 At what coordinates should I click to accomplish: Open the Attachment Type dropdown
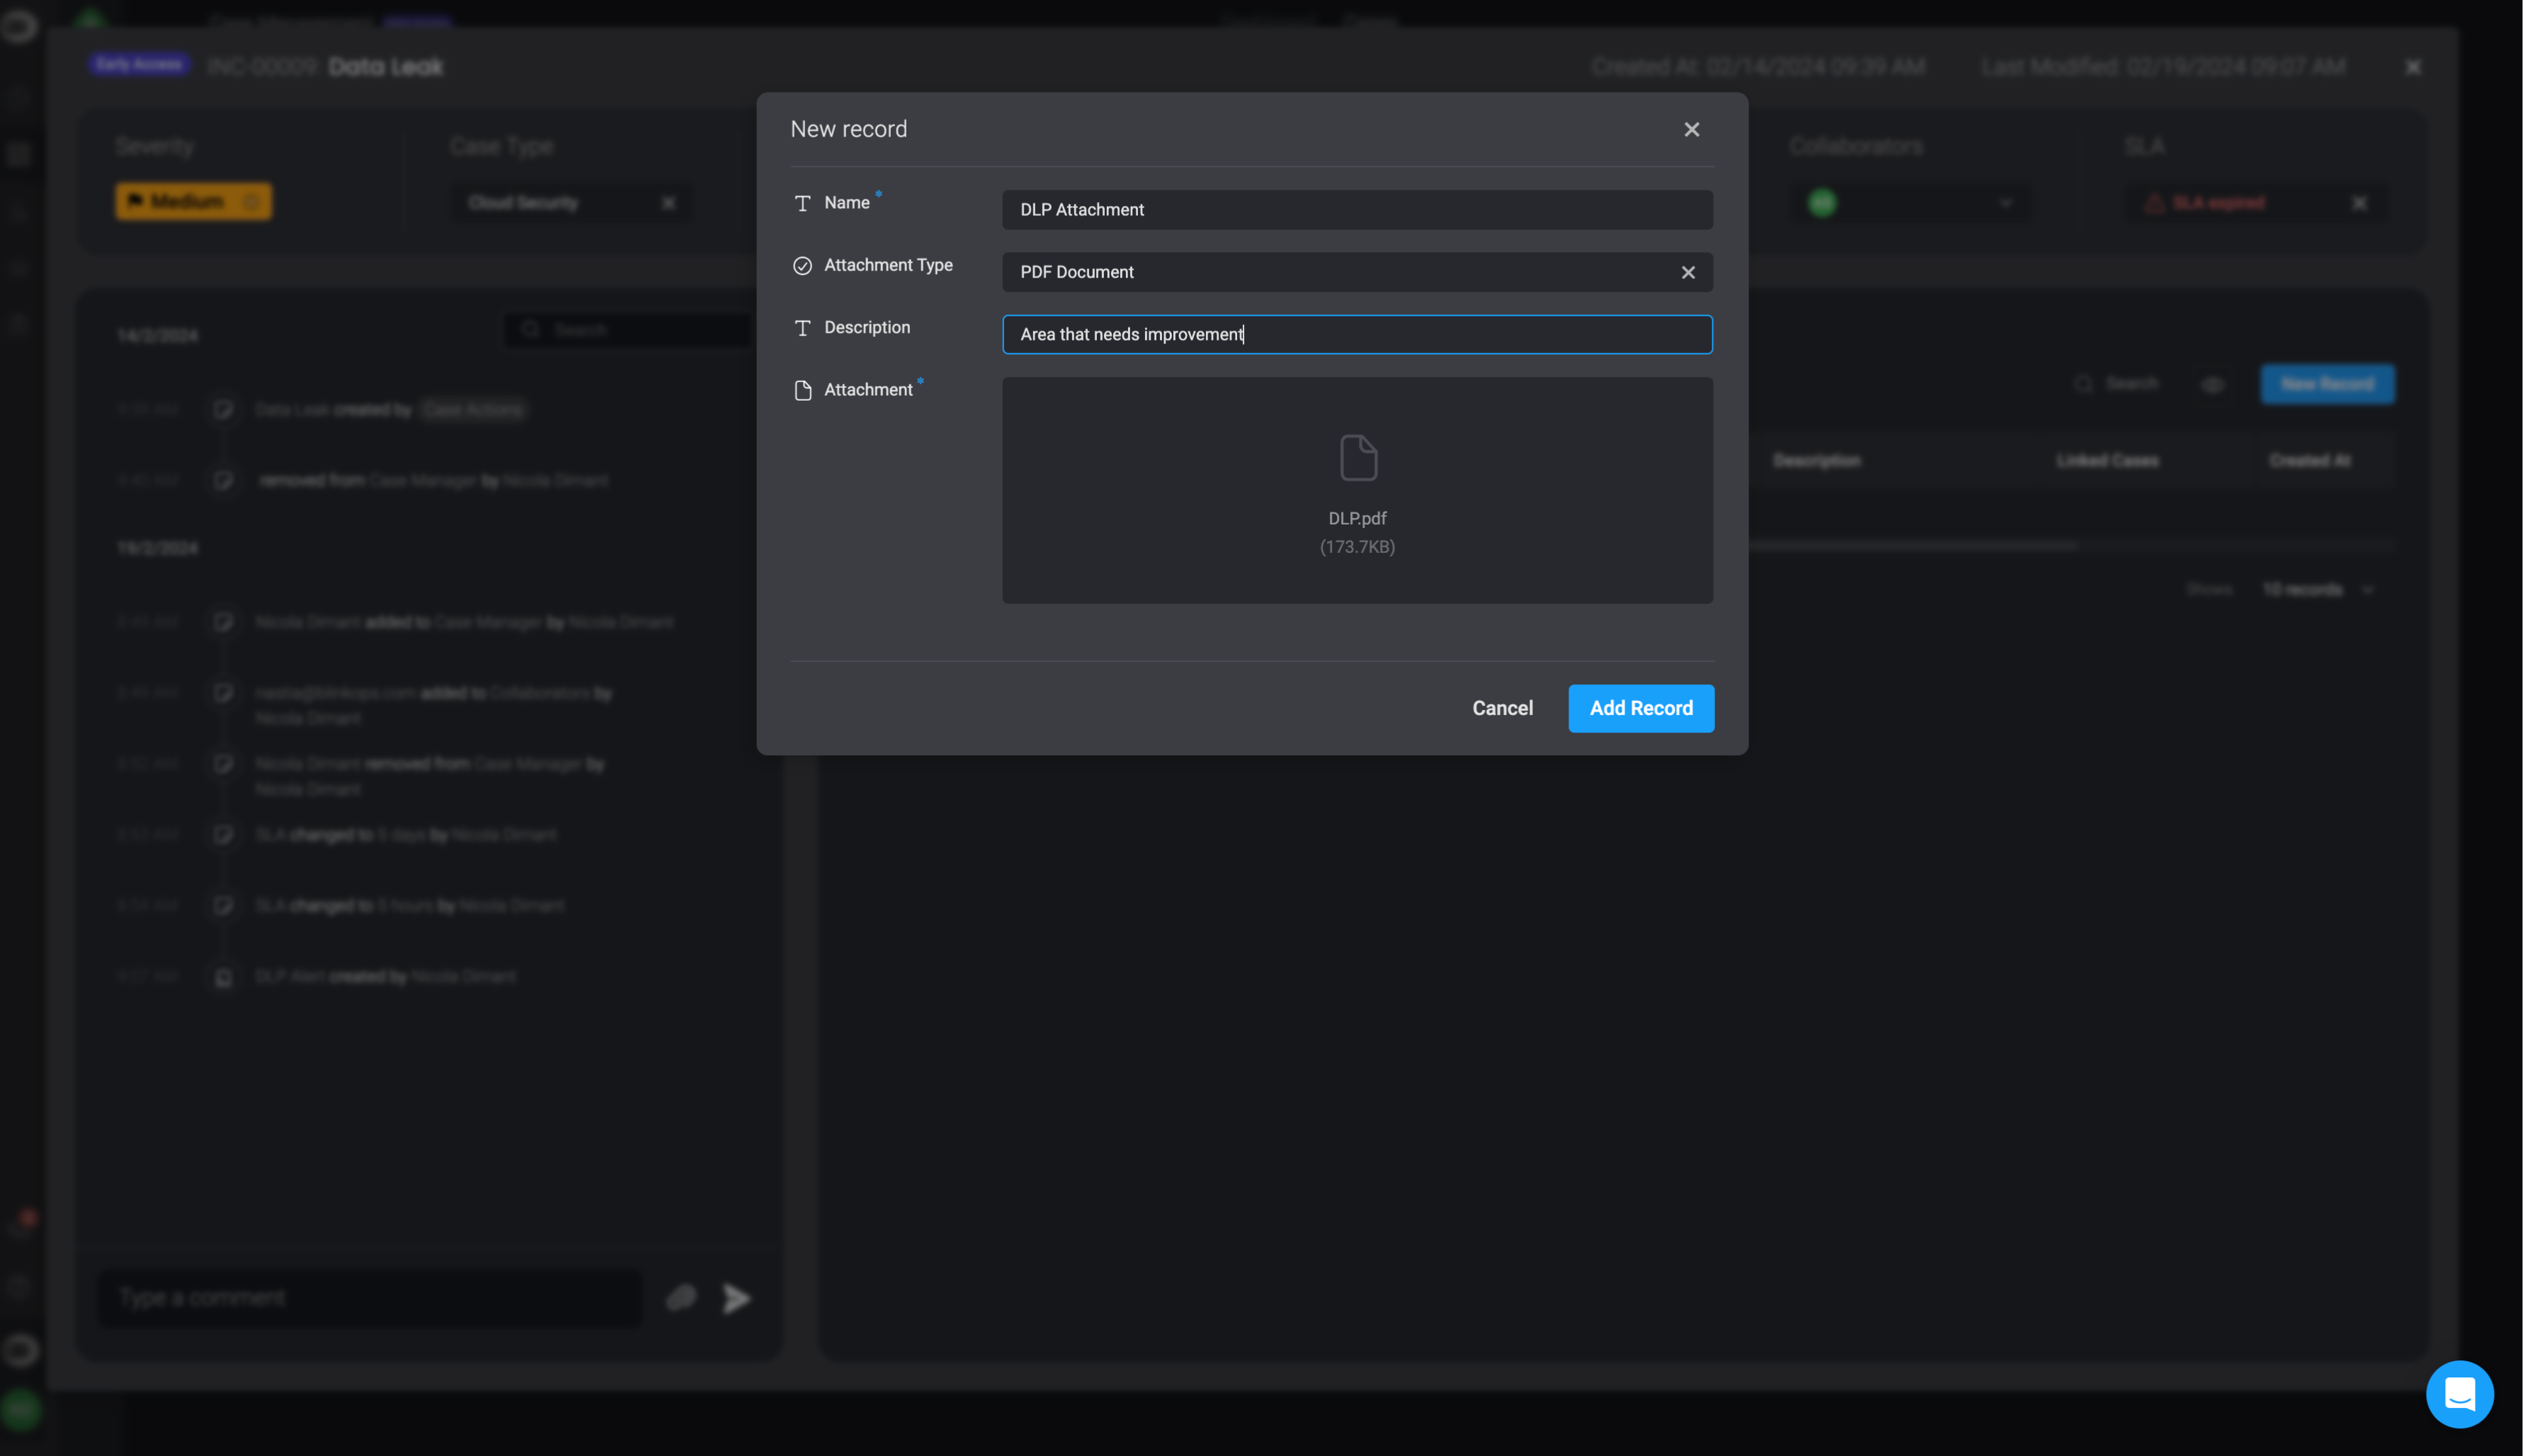(1340, 272)
